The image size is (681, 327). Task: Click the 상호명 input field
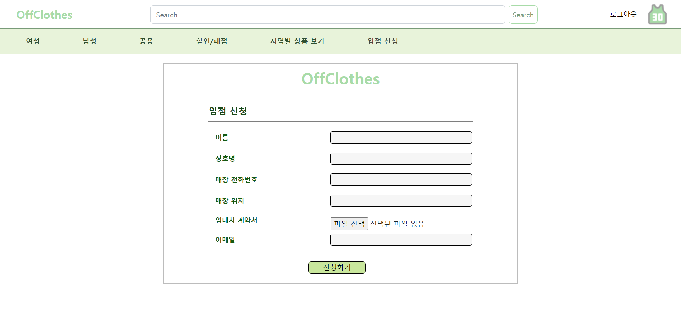(x=401, y=159)
